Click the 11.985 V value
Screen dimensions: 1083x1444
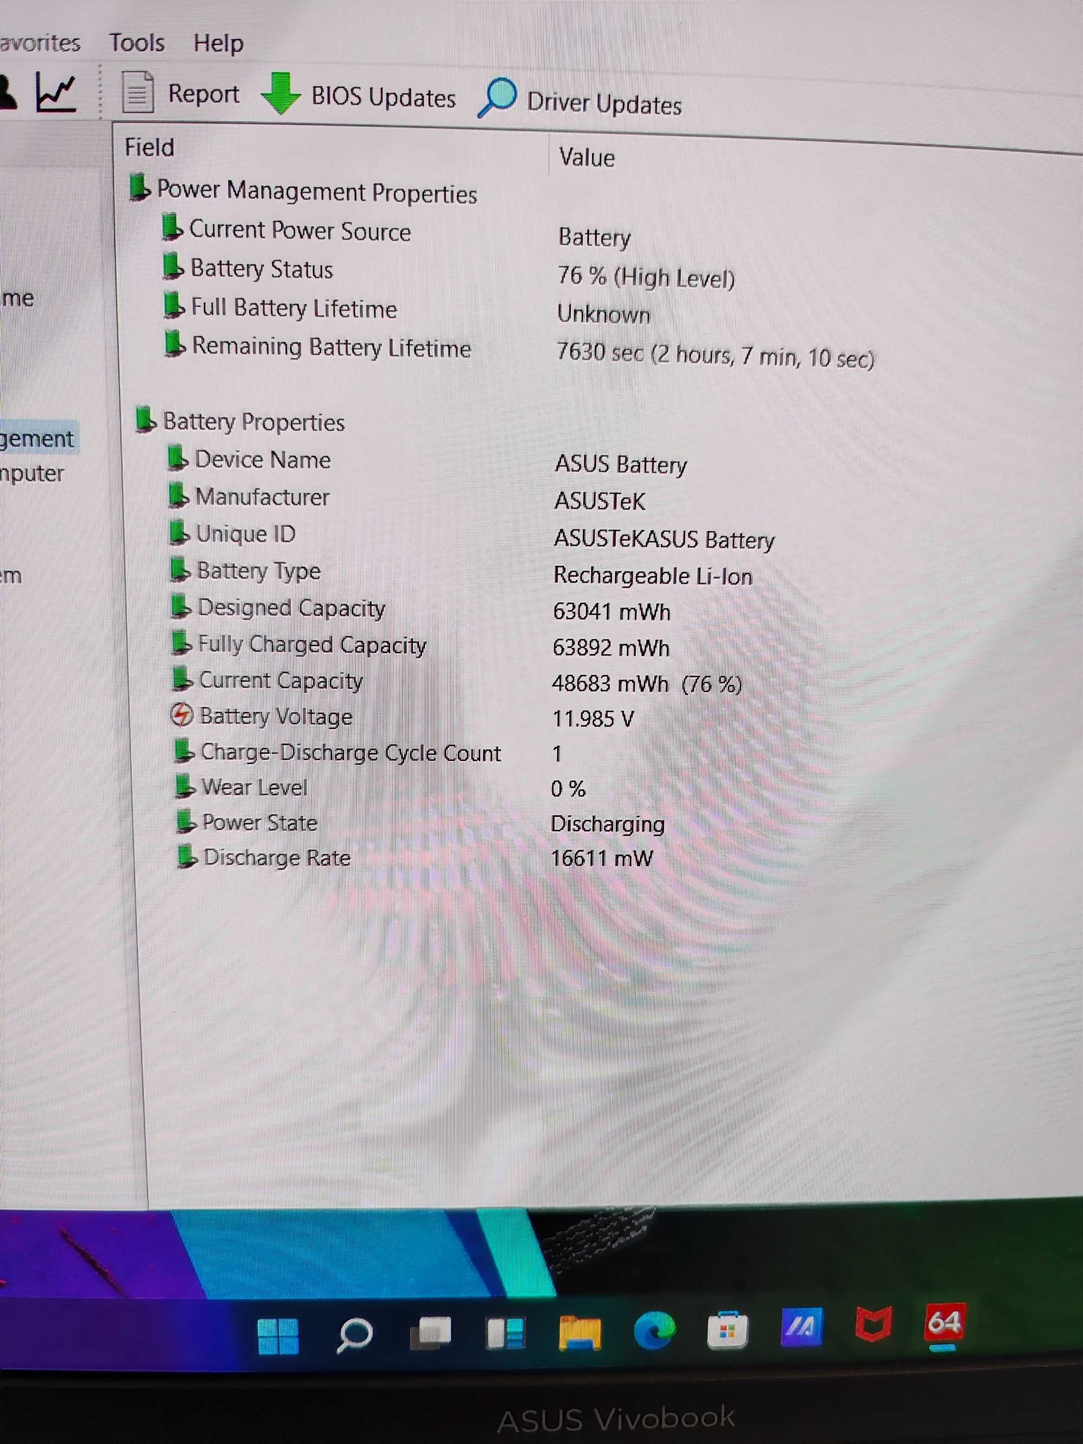(593, 718)
